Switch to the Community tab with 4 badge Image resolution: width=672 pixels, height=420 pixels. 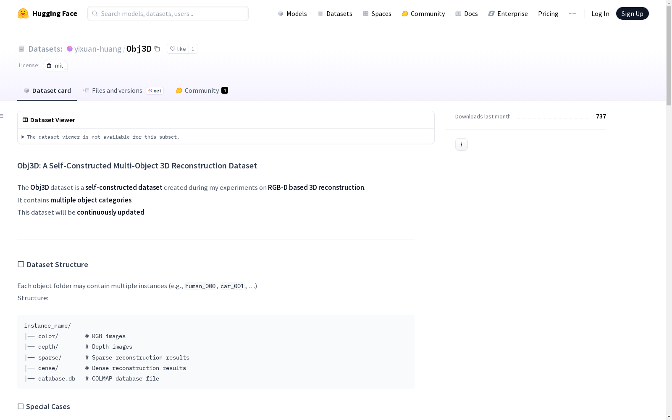click(x=202, y=90)
